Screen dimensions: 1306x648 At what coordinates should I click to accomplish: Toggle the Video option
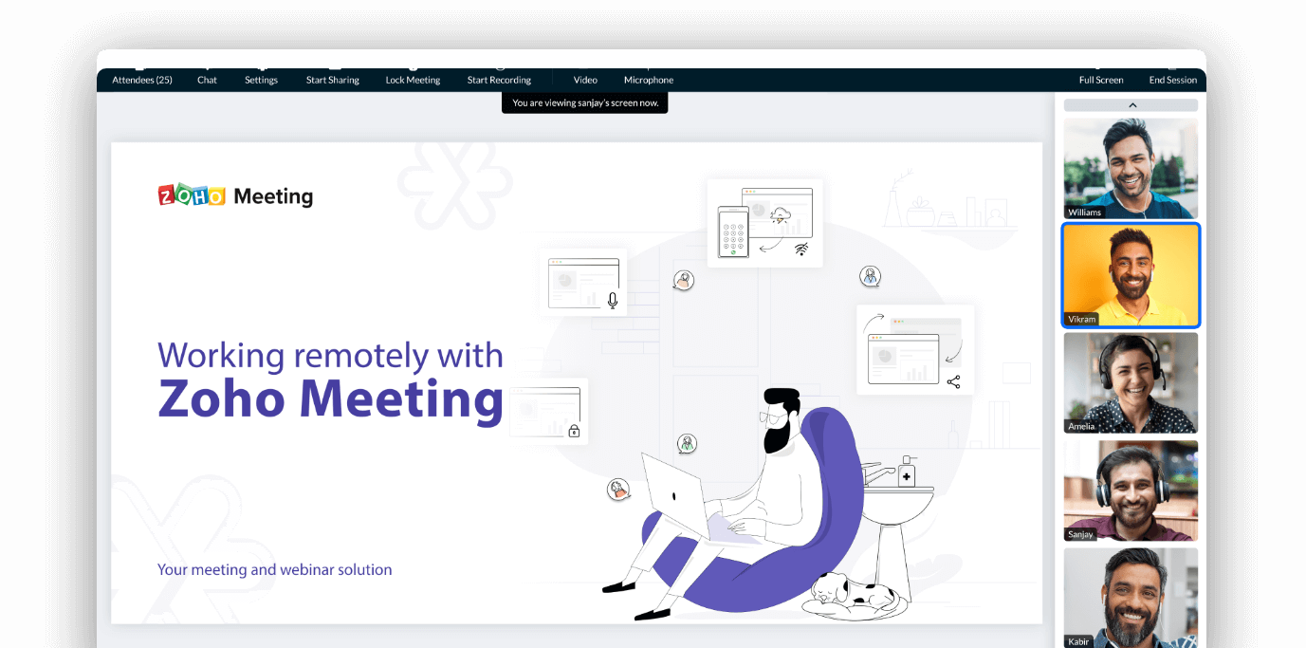pyautogui.click(x=585, y=80)
